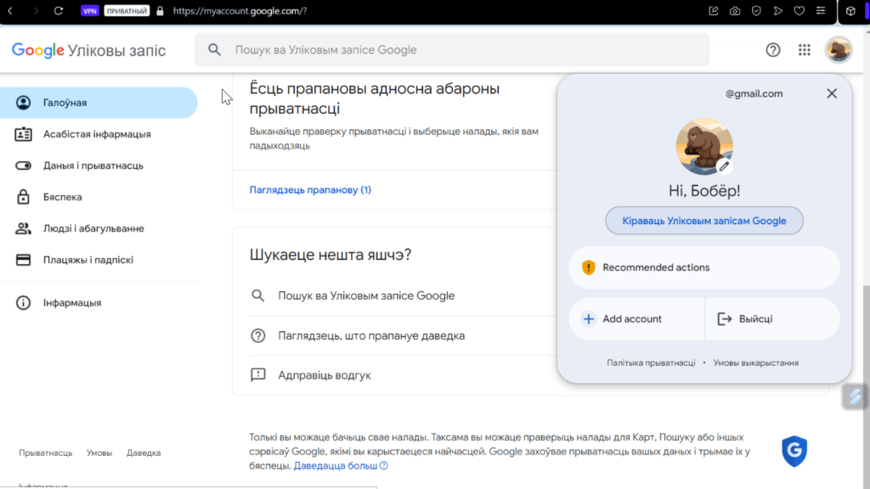Open Палітыка прыватнасці link in popup
The width and height of the screenshot is (870, 489).
tap(651, 363)
